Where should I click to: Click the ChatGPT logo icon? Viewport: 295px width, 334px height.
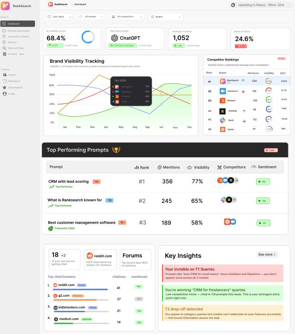point(115,38)
